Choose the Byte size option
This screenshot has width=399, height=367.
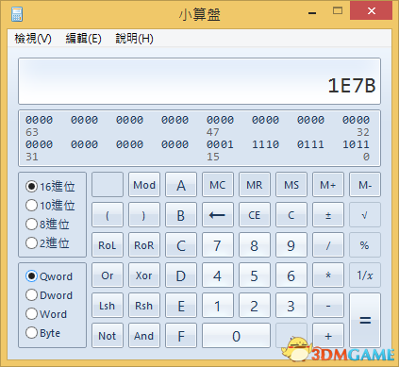click(42, 333)
